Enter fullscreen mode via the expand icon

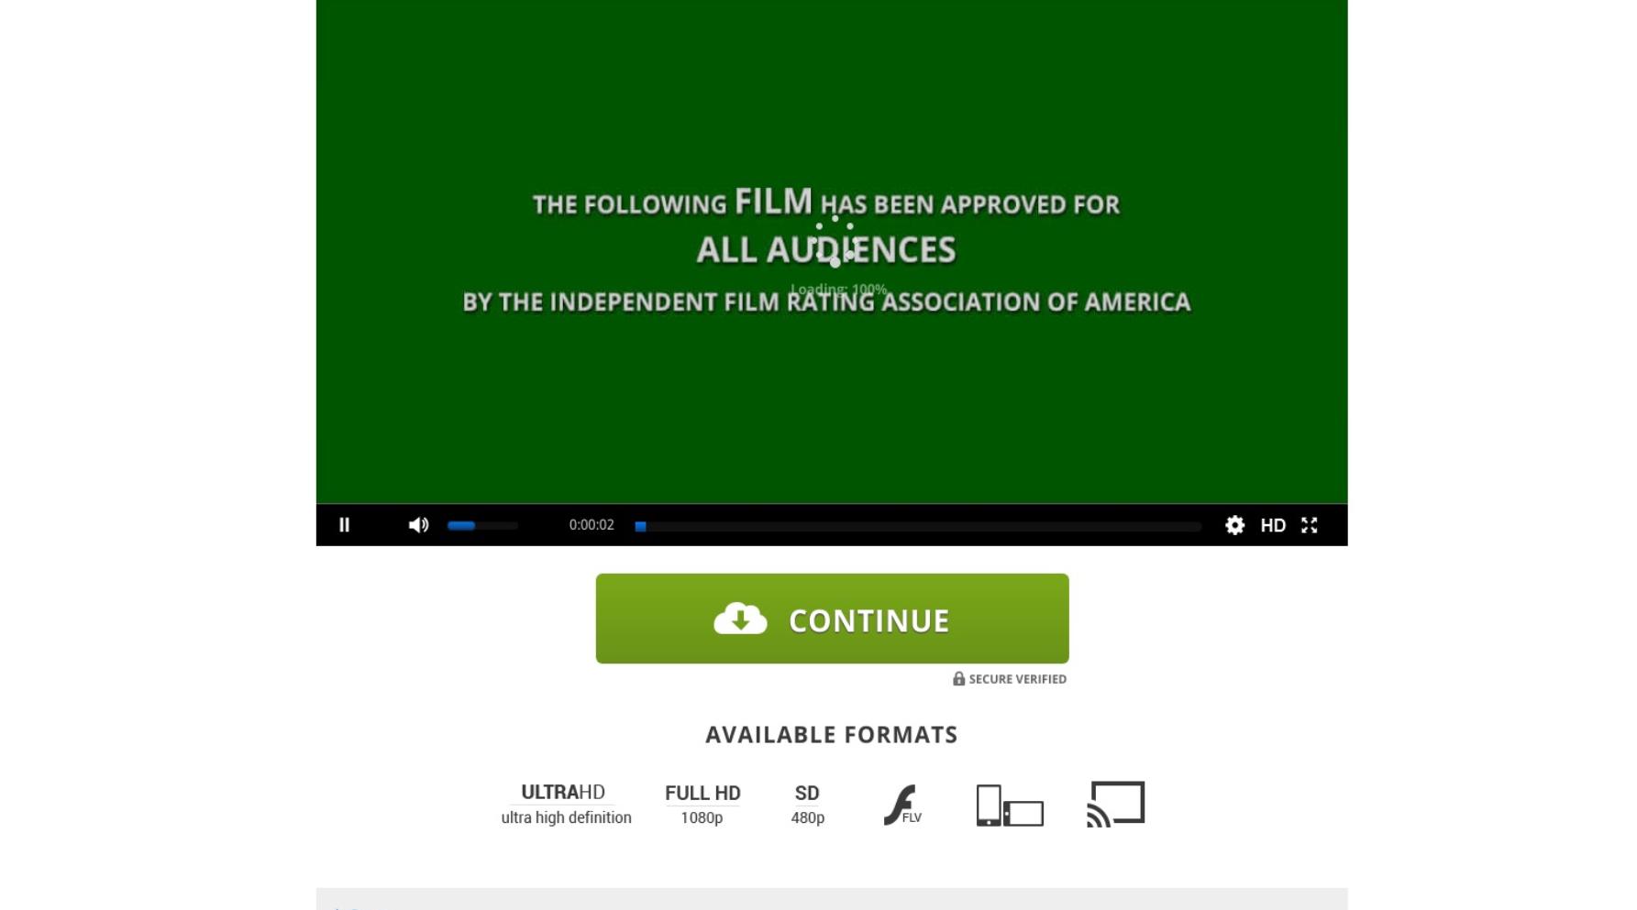tap(1310, 525)
